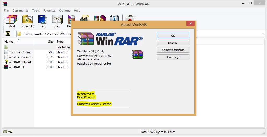Click the size value 990
This screenshot has width=267, height=137.
coord(51,52)
